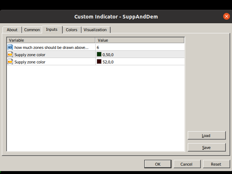Go to the Colors tab

[71, 30]
